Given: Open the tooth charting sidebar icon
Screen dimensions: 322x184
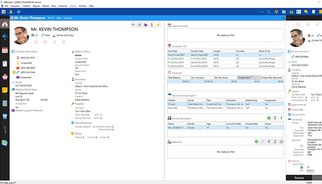Looking at the screenshot, I should coord(5,117).
